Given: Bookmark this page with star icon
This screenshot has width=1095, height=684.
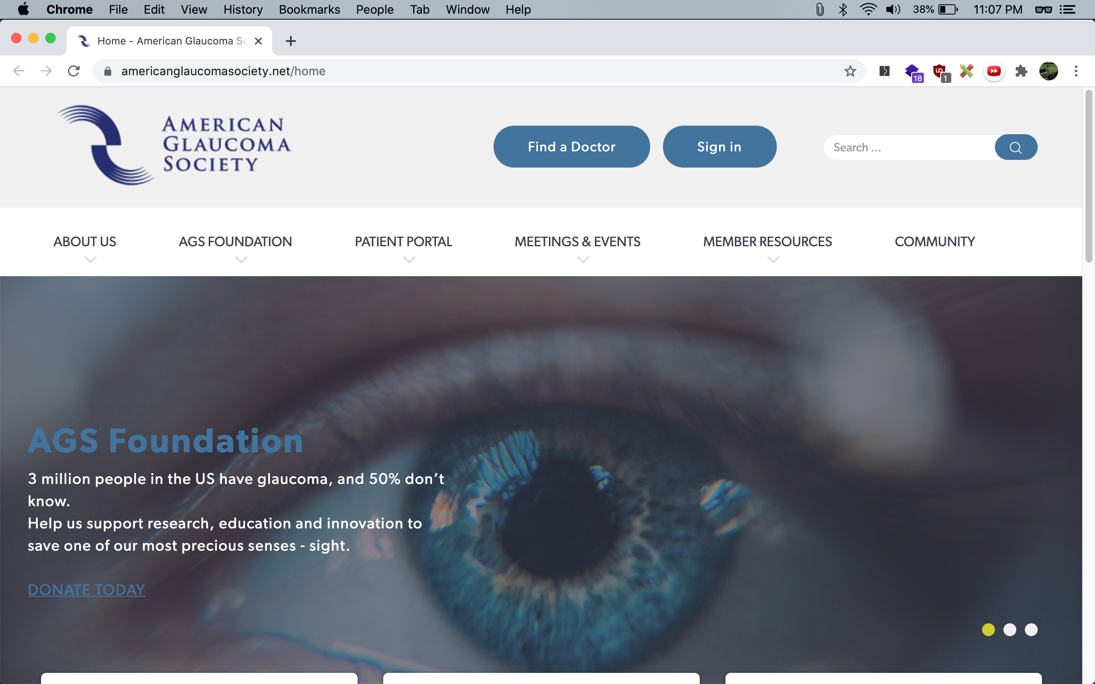Looking at the screenshot, I should pos(850,71).
